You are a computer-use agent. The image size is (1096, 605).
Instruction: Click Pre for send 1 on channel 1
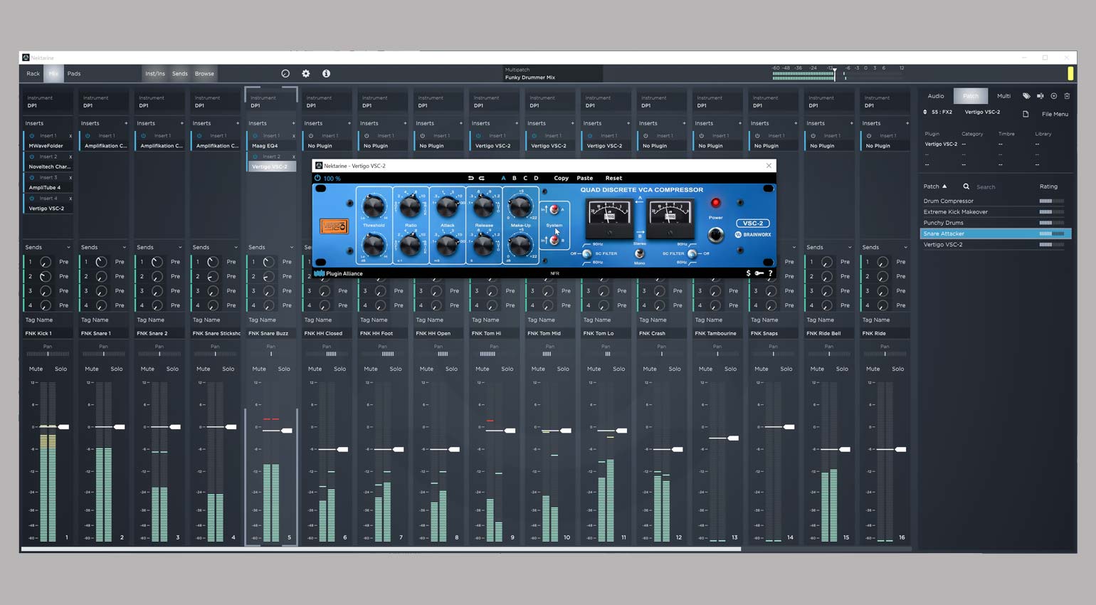[64, 262]
